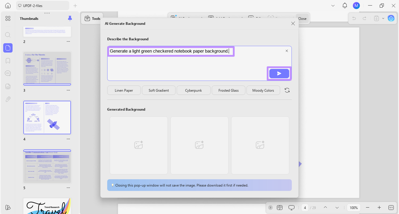Send the background generation prompt

(279, 73)
